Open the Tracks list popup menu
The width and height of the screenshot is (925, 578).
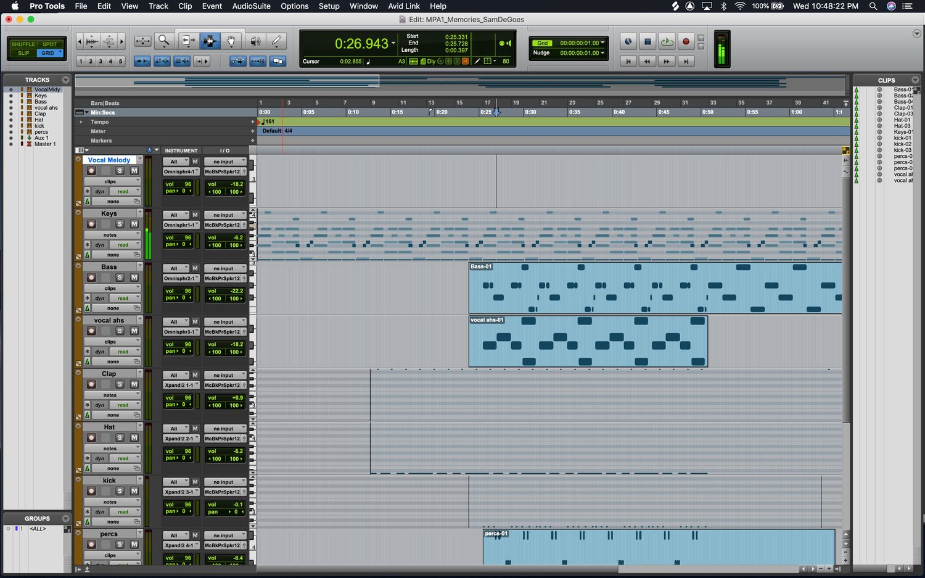click(x=65, y=80)
